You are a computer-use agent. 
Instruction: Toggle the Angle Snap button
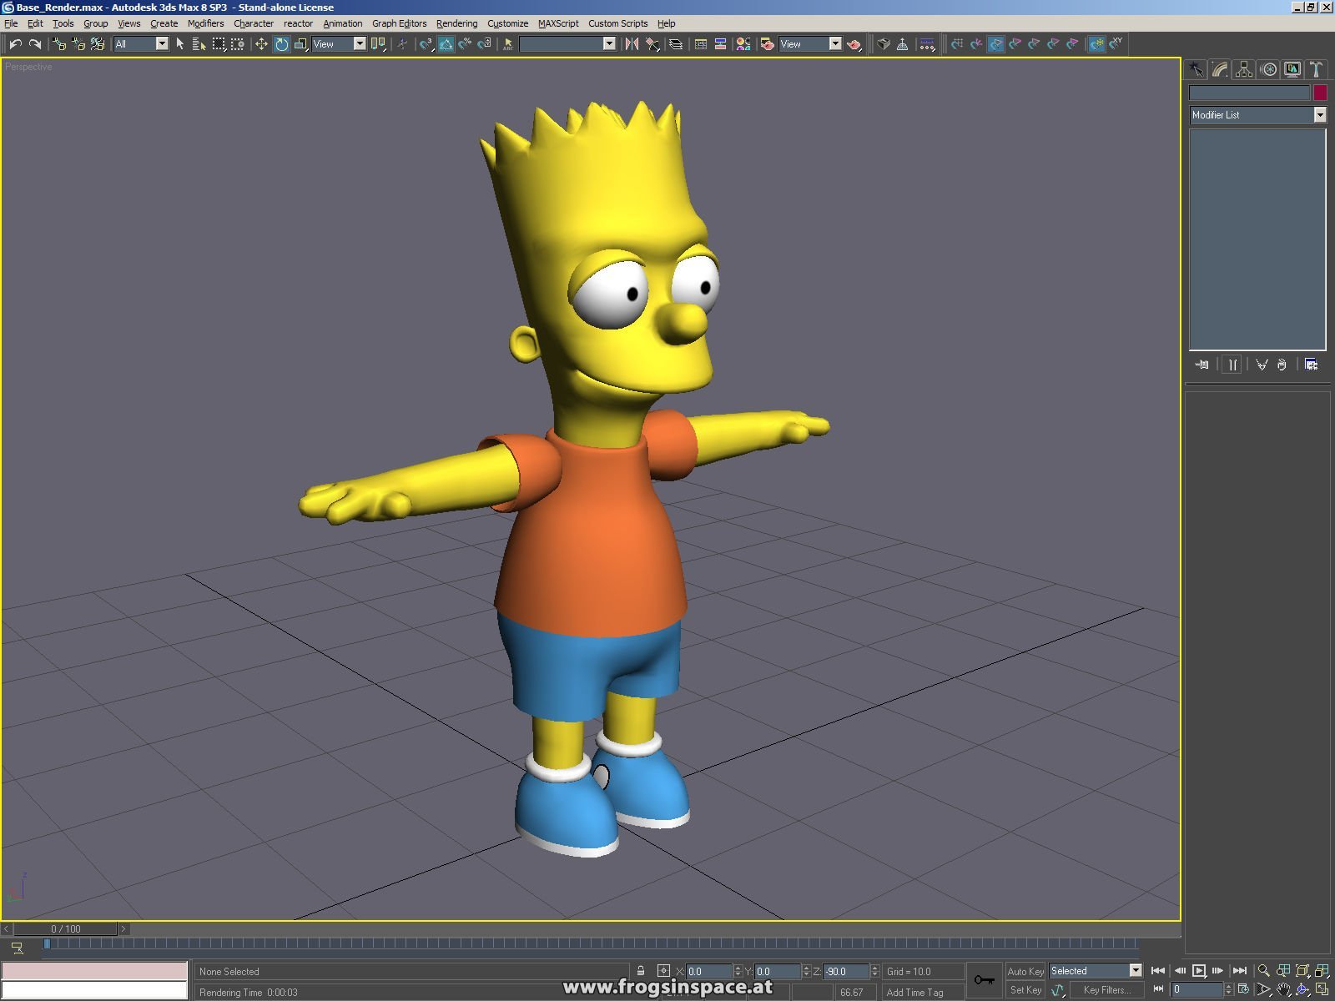(446, 44)
